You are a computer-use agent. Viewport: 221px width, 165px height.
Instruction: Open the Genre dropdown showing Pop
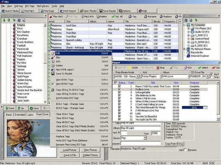[145, 138]
